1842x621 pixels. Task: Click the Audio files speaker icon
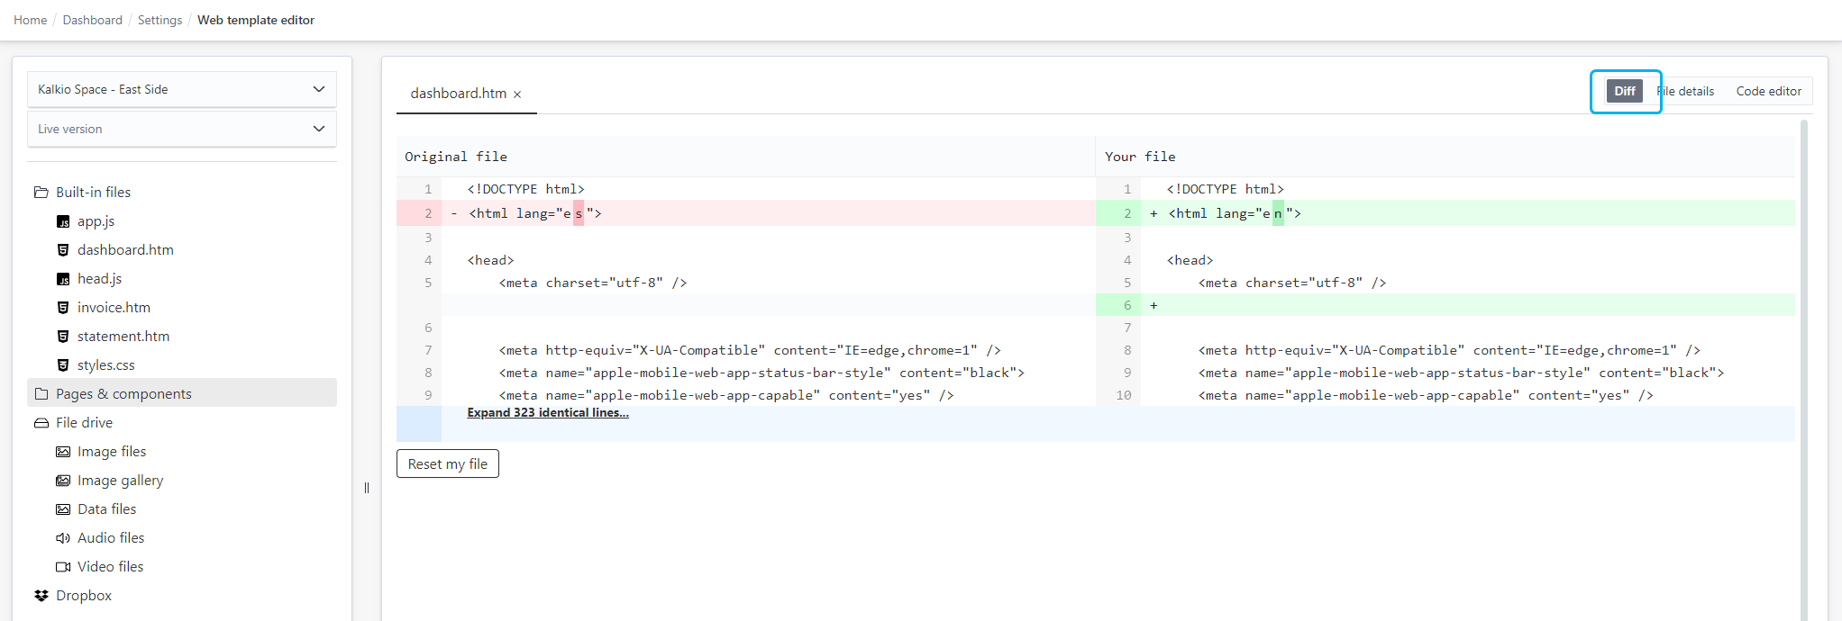(x=63, y=538)
